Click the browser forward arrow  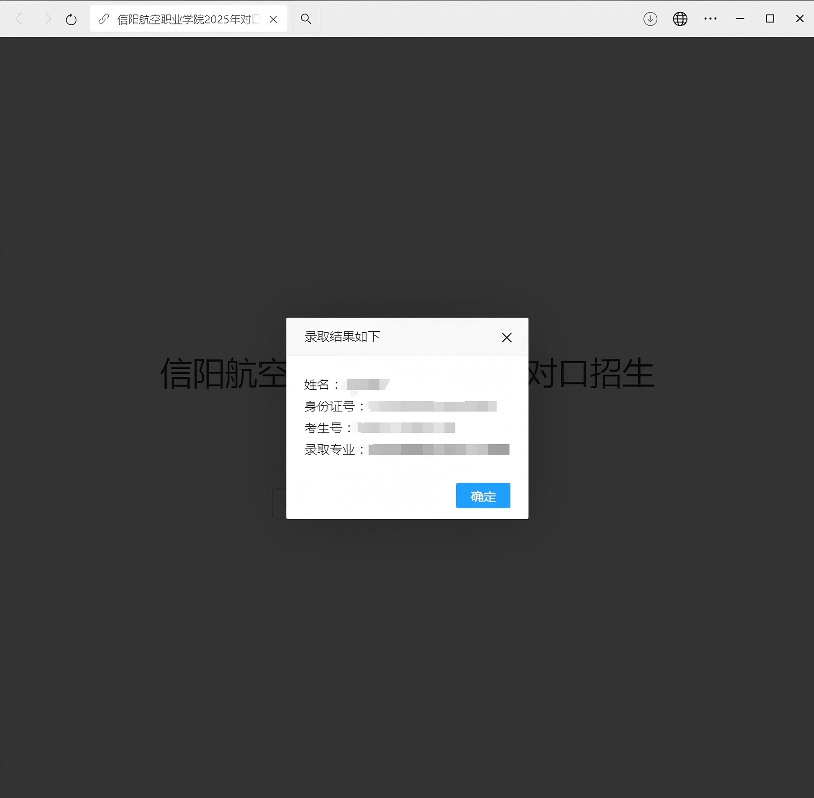pyautogui.click(x=47, y=19)
